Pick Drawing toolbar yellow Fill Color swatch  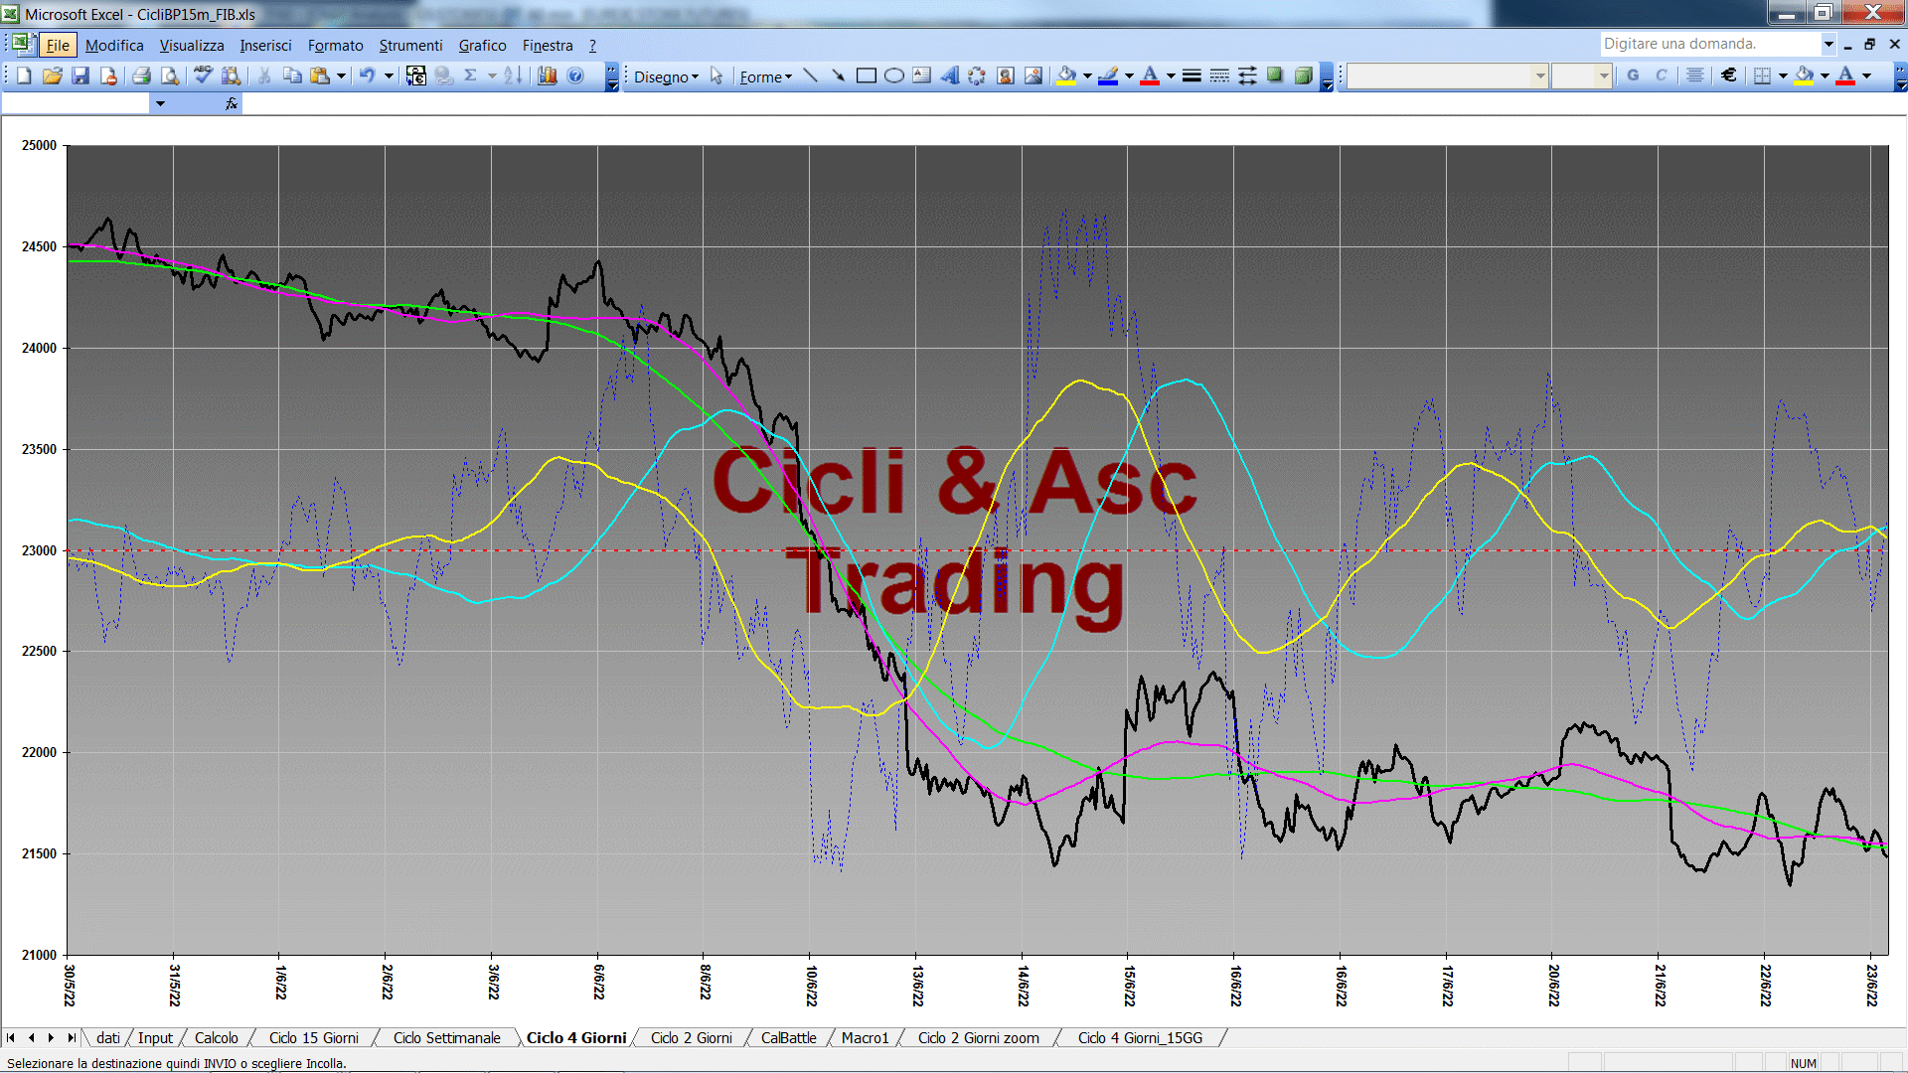coord(1067,76)
